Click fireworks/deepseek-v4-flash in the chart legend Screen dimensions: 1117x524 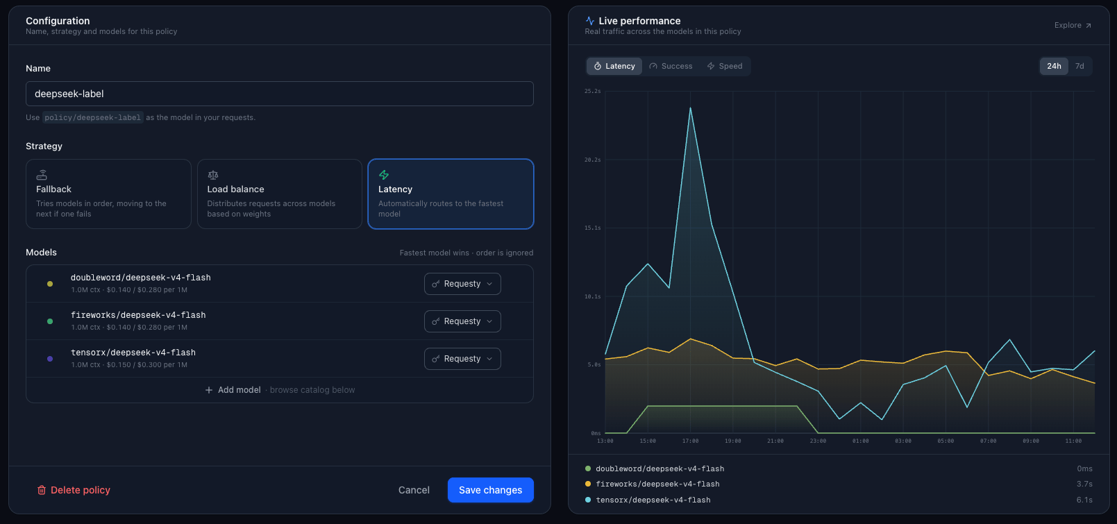tap(657, 484)
